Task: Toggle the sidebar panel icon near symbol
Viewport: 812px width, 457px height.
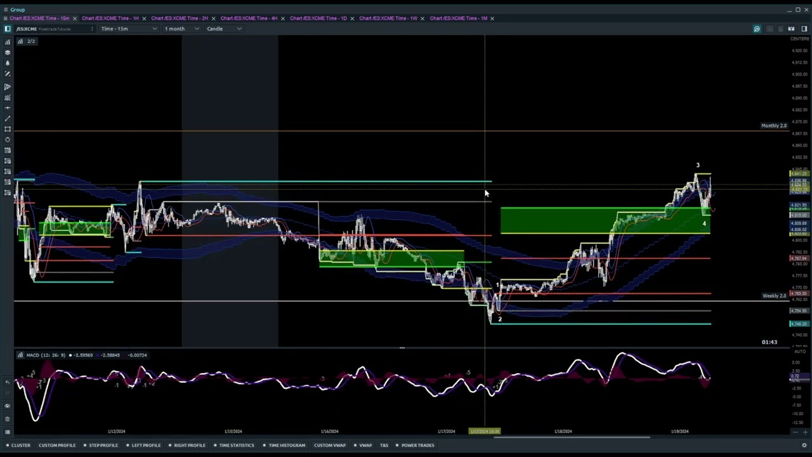Action: [x=8, y=29]
